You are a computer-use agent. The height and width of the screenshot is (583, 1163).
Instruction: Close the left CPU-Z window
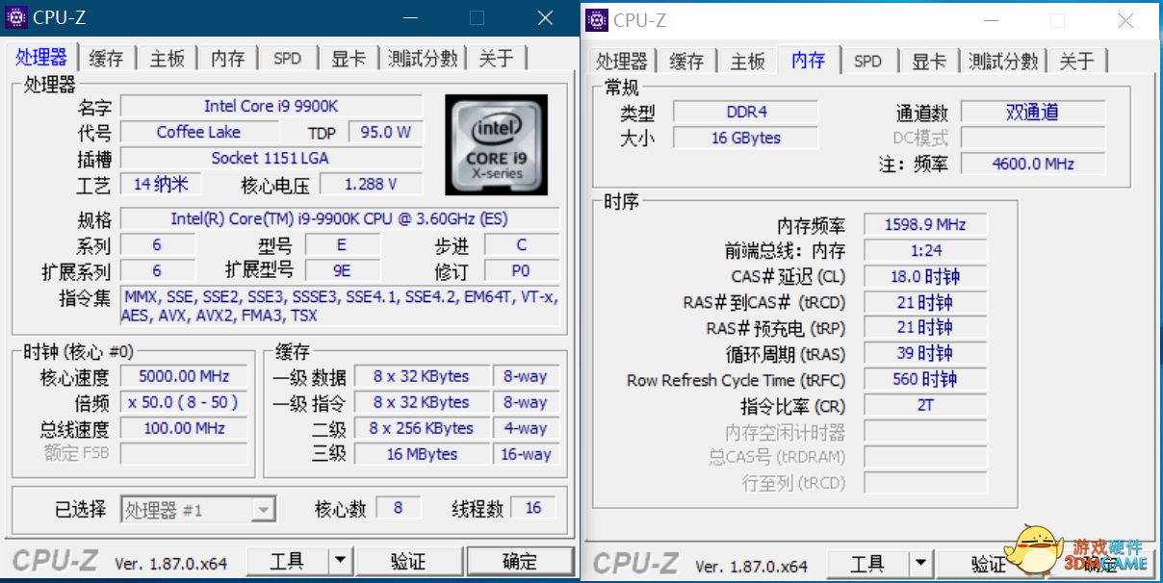pos(546,17)
